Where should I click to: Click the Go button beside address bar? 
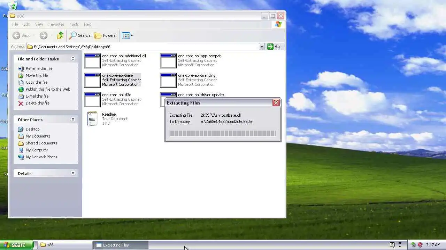[x=274, y=47]
